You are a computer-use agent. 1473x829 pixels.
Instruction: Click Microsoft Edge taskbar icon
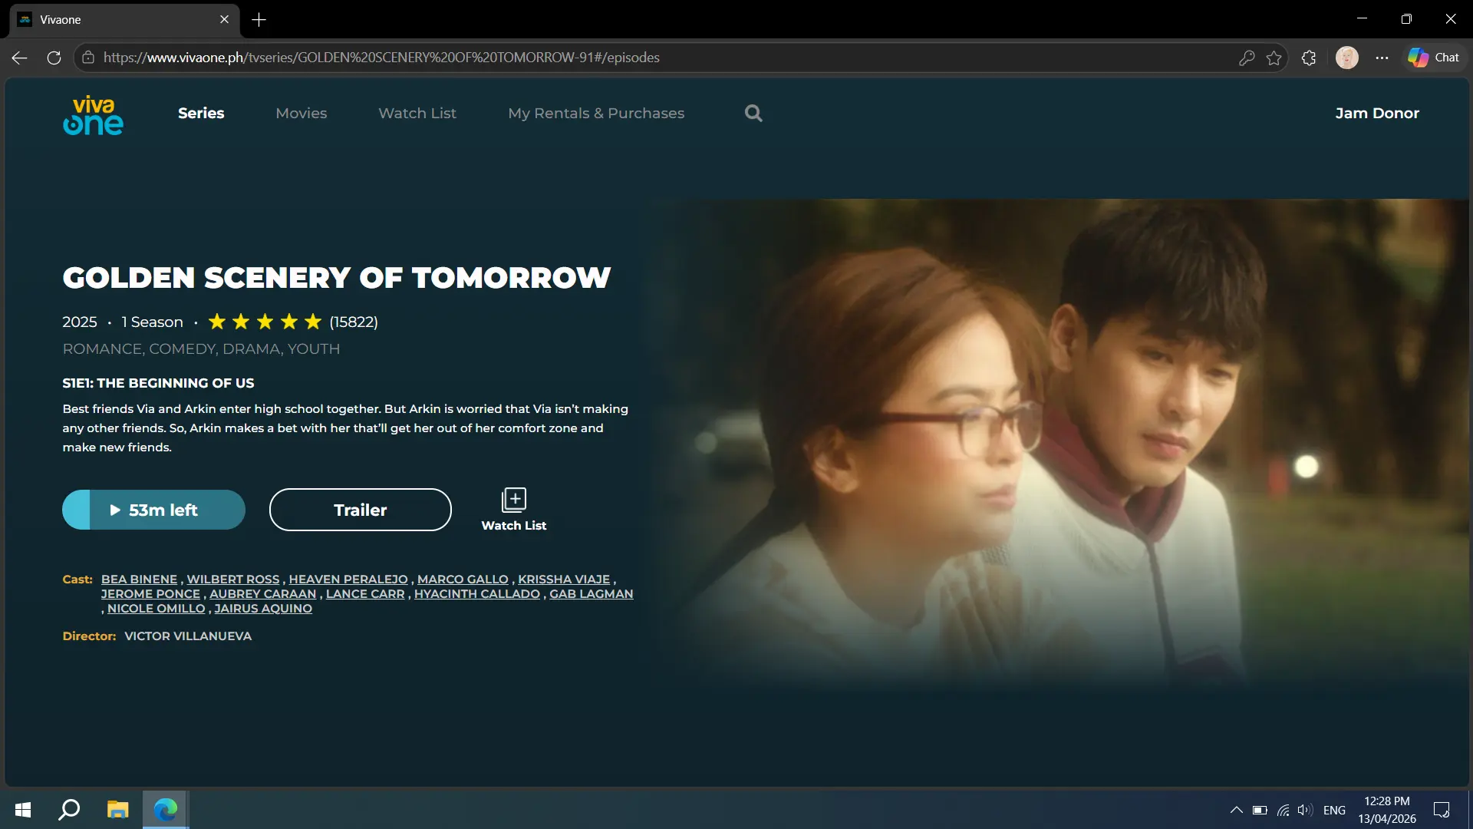pyautogui.click(x=166, y=809)
